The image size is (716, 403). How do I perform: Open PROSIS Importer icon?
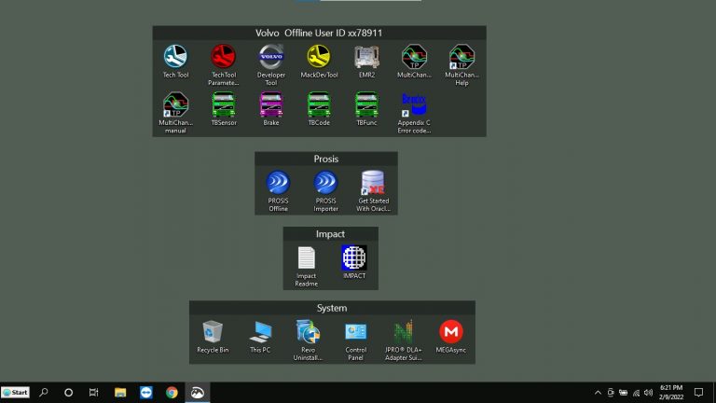(325, 183)
